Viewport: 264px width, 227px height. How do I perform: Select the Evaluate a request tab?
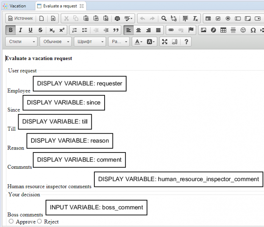click(x=60, y=6)
